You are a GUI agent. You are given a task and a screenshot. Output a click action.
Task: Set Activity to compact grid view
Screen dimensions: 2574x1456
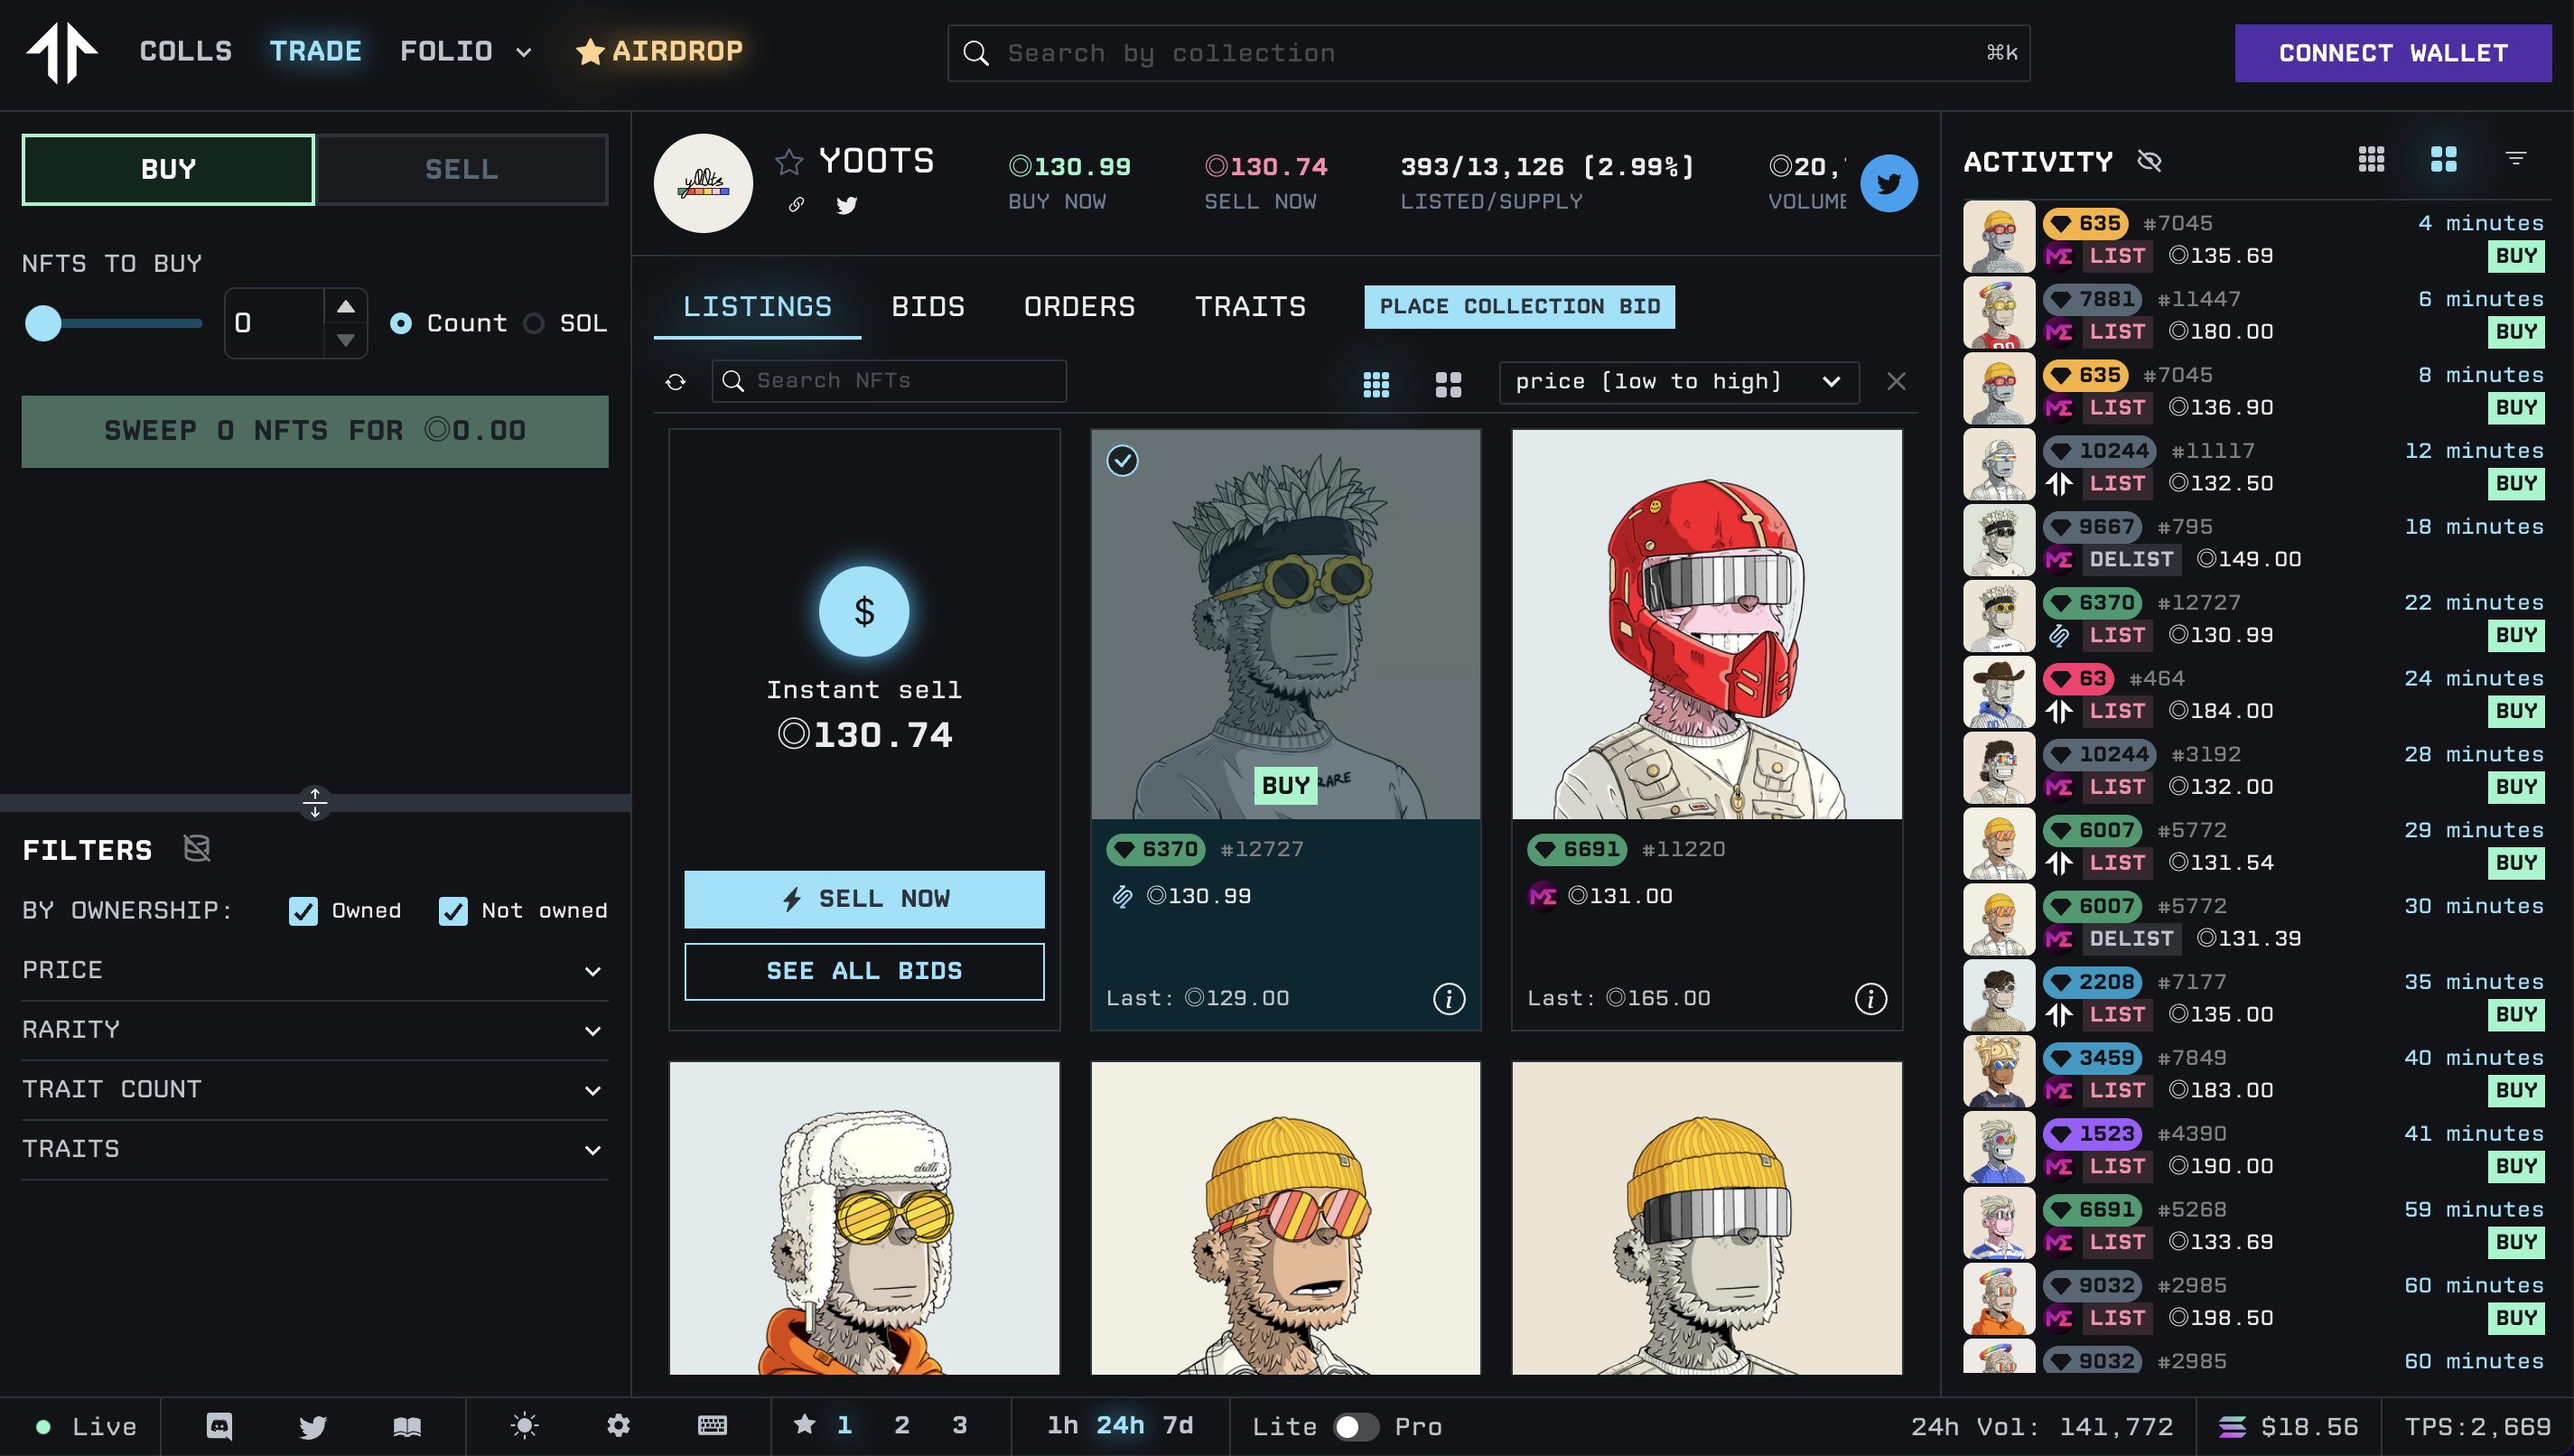click(x=2371, y=158)
